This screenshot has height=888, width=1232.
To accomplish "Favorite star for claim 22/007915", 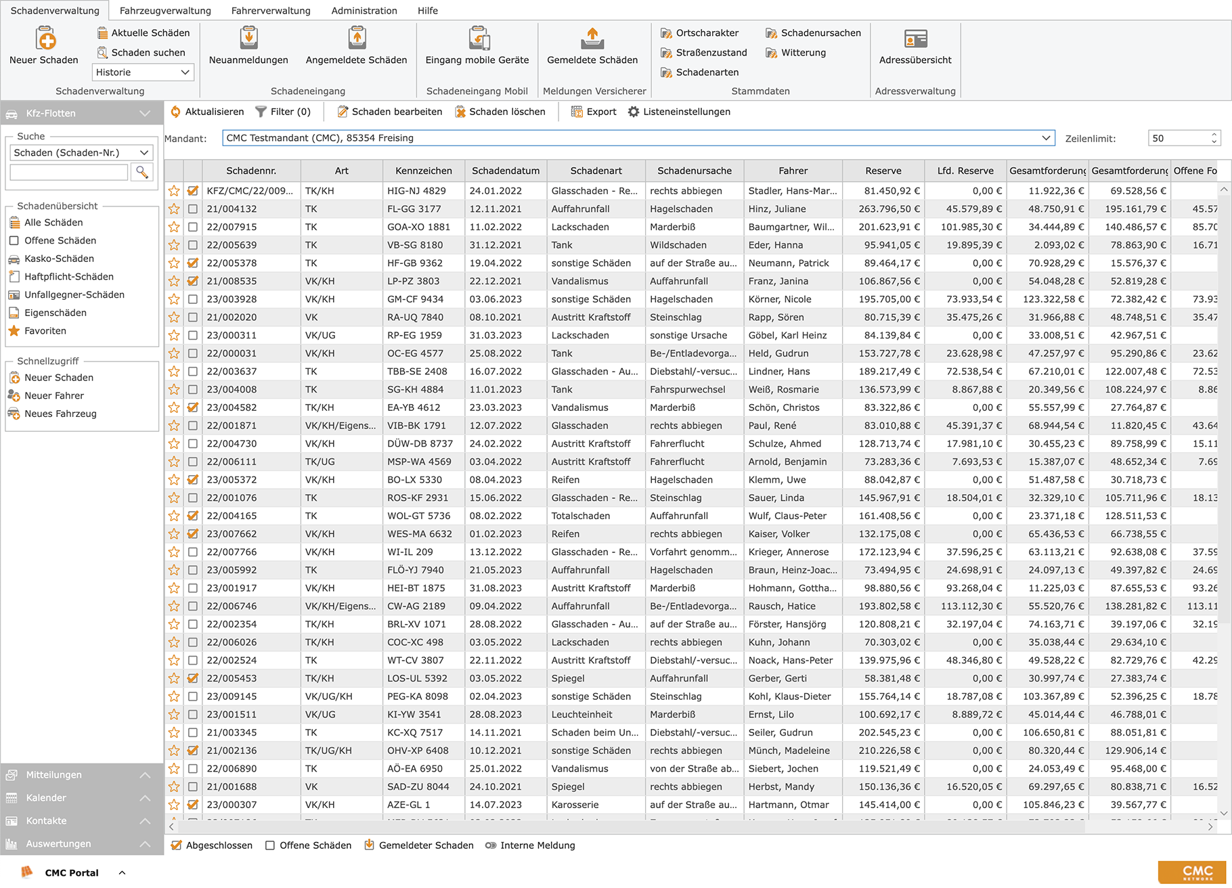I will point(174,227).
